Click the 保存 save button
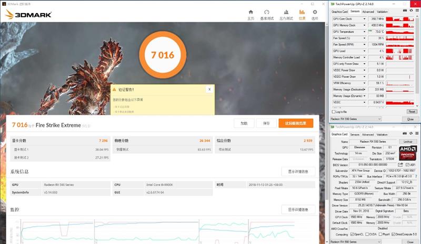The image size is (421, 244). pyautogui.click(x=266, y=123)
